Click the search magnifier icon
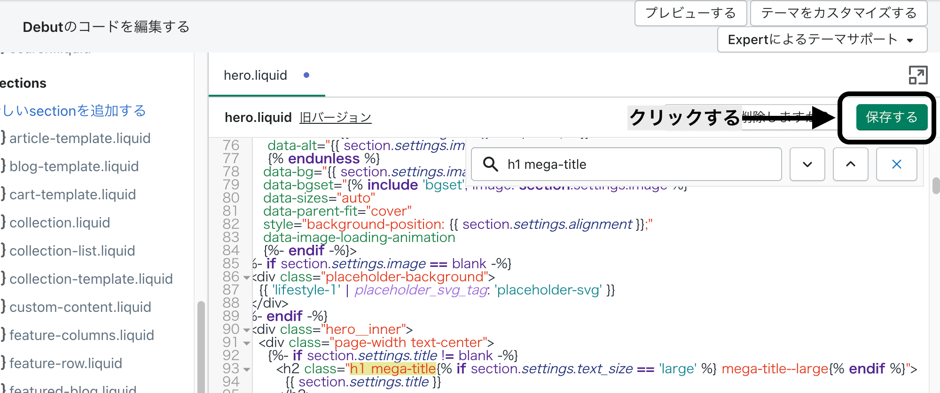The width and height of the screenshot is (940, 393). 491,164
